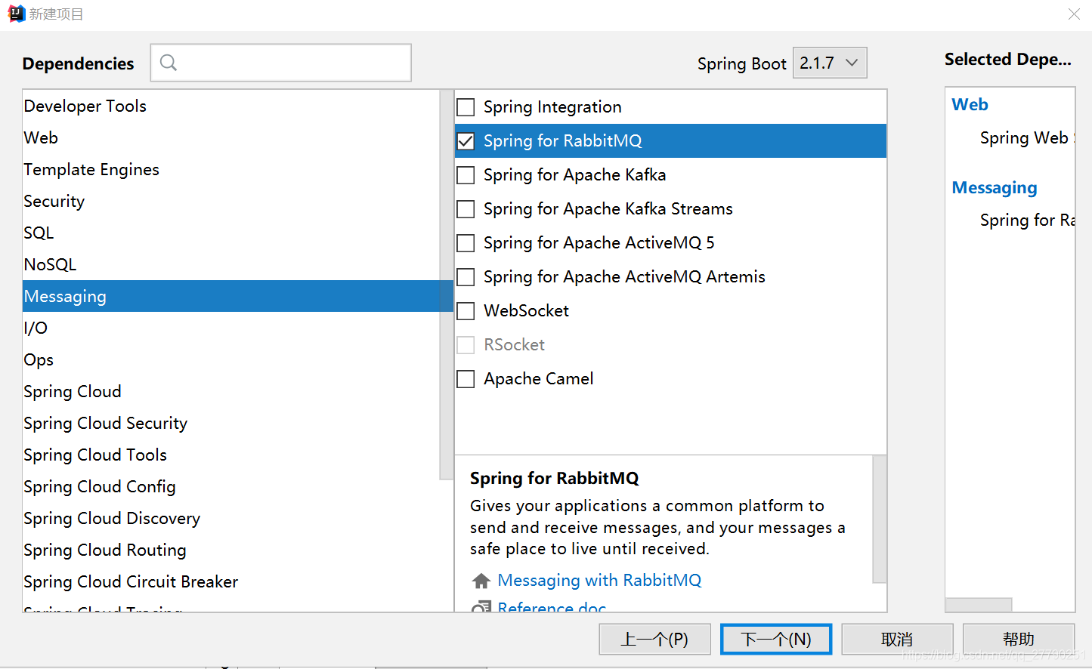Close the new project dialog
Viewport: 1092px width, 669px height.
[1074, 14]
